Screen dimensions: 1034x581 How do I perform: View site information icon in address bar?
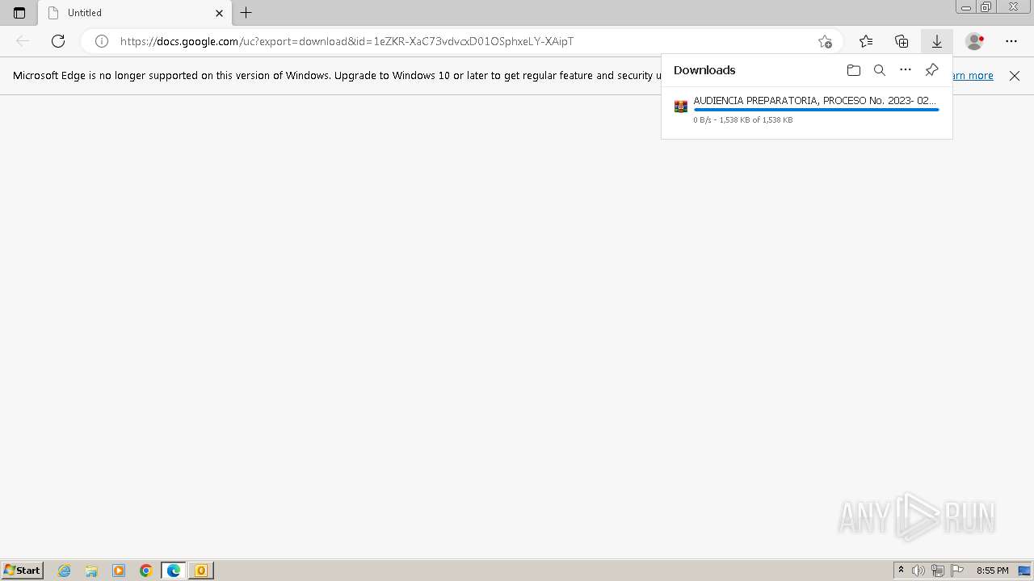tap(102, 41)
